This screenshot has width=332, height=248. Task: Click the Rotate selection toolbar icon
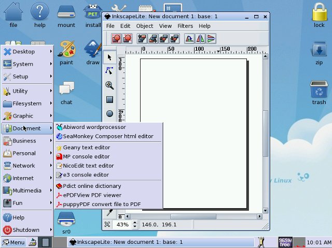pos(189,39)
